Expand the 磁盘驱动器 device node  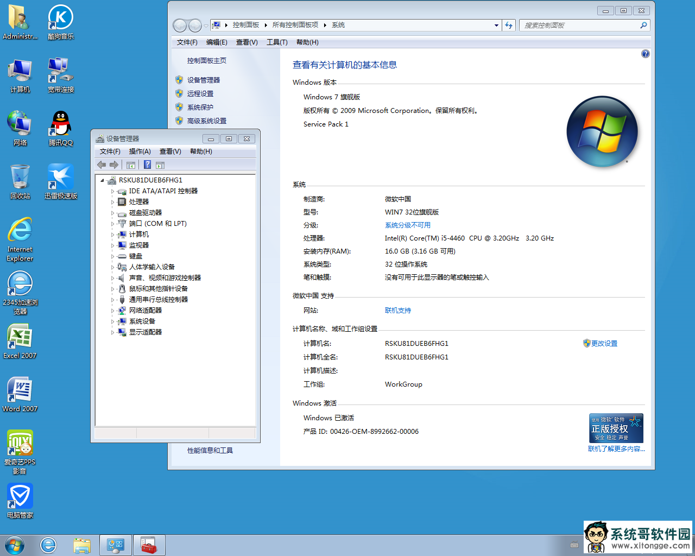click(113, 213)
